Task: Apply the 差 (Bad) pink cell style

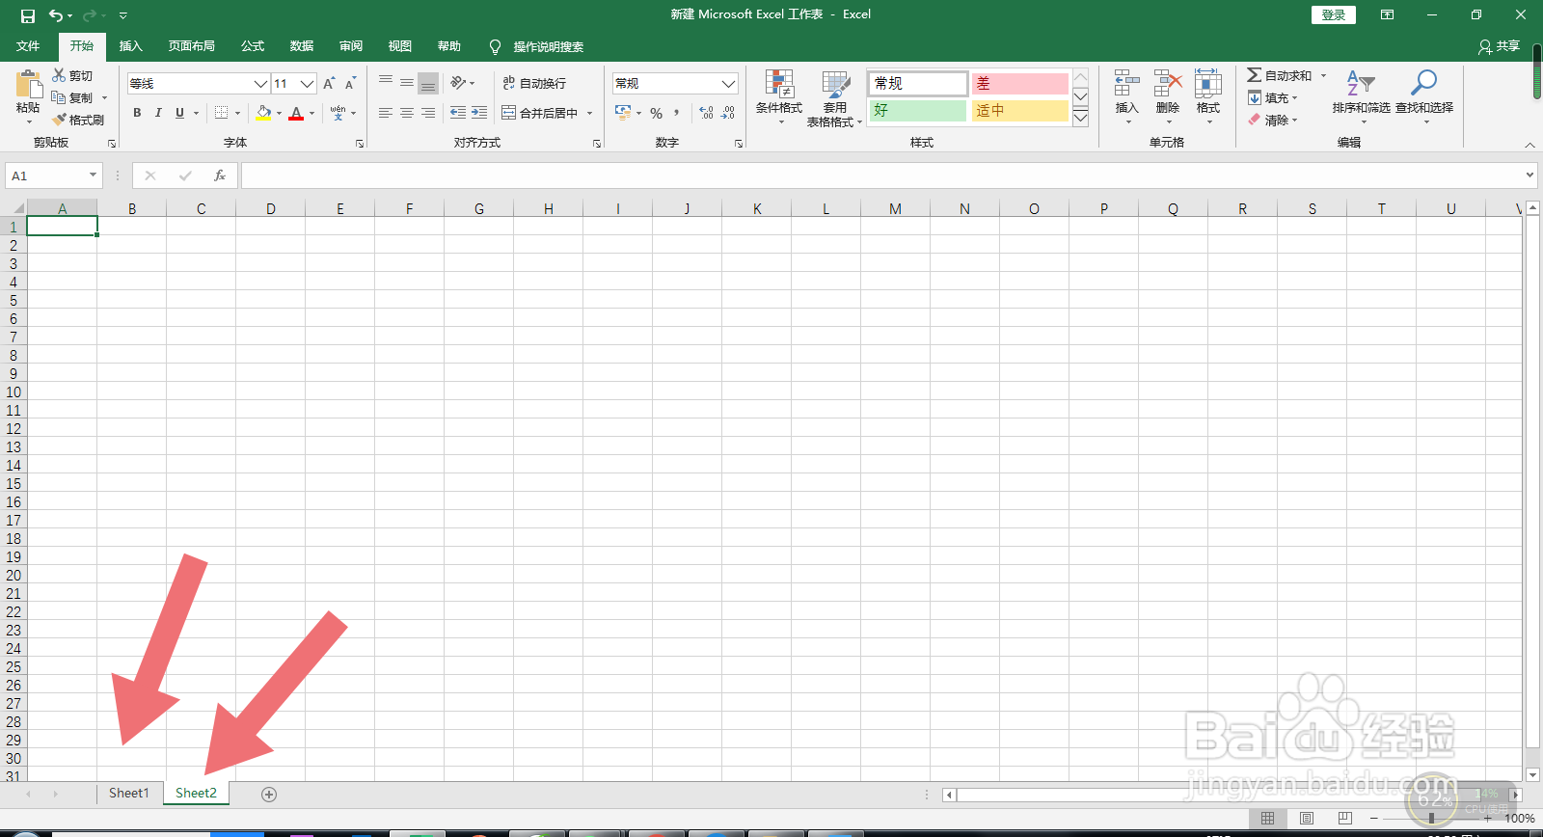Action: point(1019,83)
